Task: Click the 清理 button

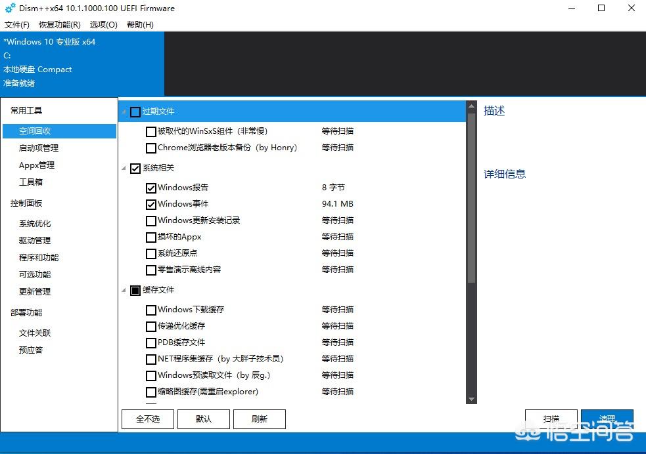Action: pos(607,419)
